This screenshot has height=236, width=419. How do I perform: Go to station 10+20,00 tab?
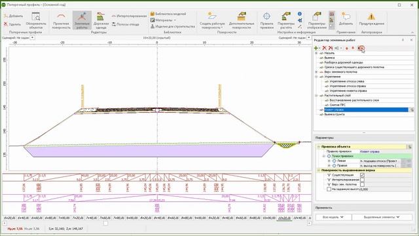click(x=284, y=218)
